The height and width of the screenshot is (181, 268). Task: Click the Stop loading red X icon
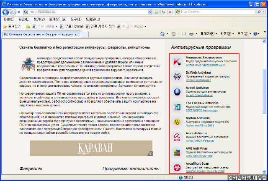point(170,12)
